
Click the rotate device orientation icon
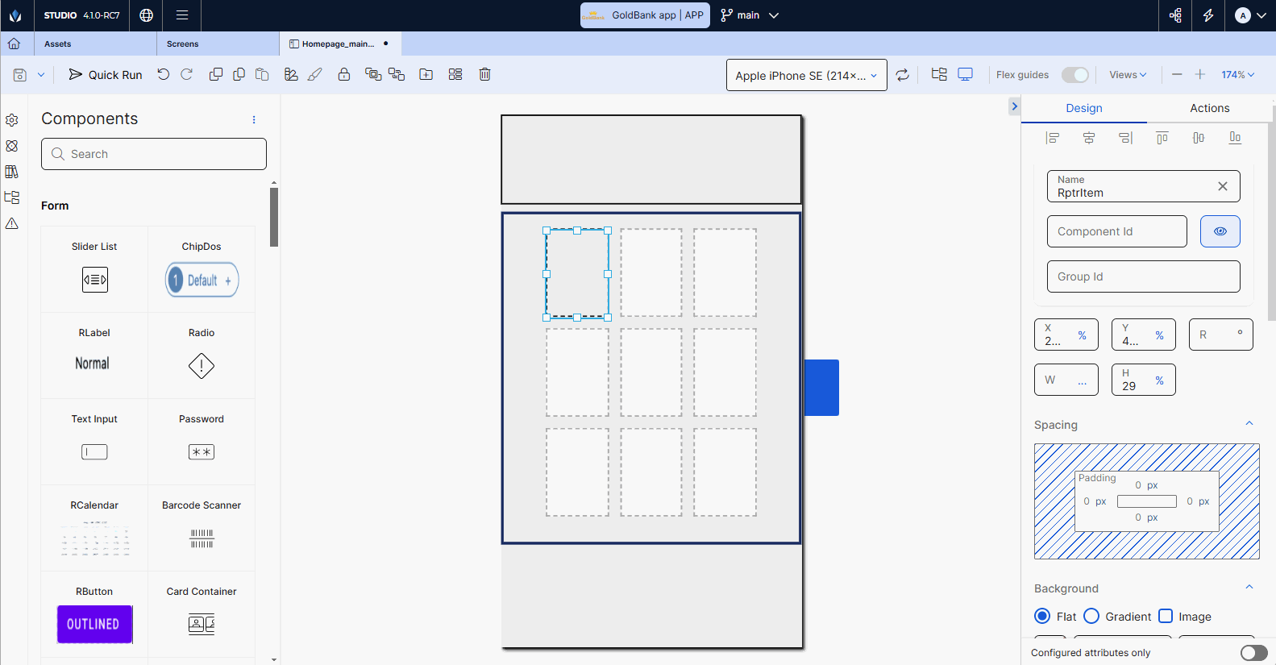point(902,75)
